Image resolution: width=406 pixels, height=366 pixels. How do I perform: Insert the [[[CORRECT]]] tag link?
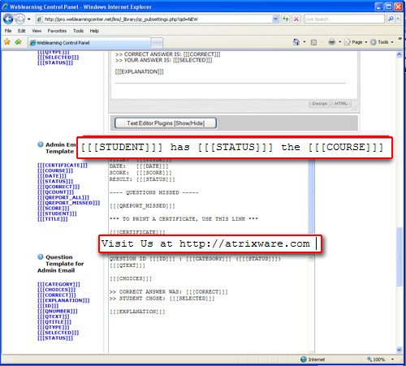click(x=57, y=295)
